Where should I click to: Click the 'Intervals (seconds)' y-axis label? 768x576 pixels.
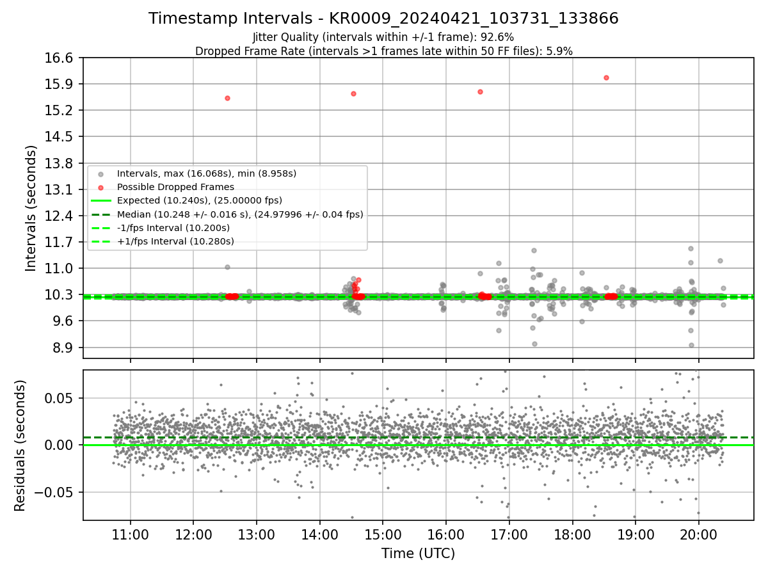click(x=31, y=207)
